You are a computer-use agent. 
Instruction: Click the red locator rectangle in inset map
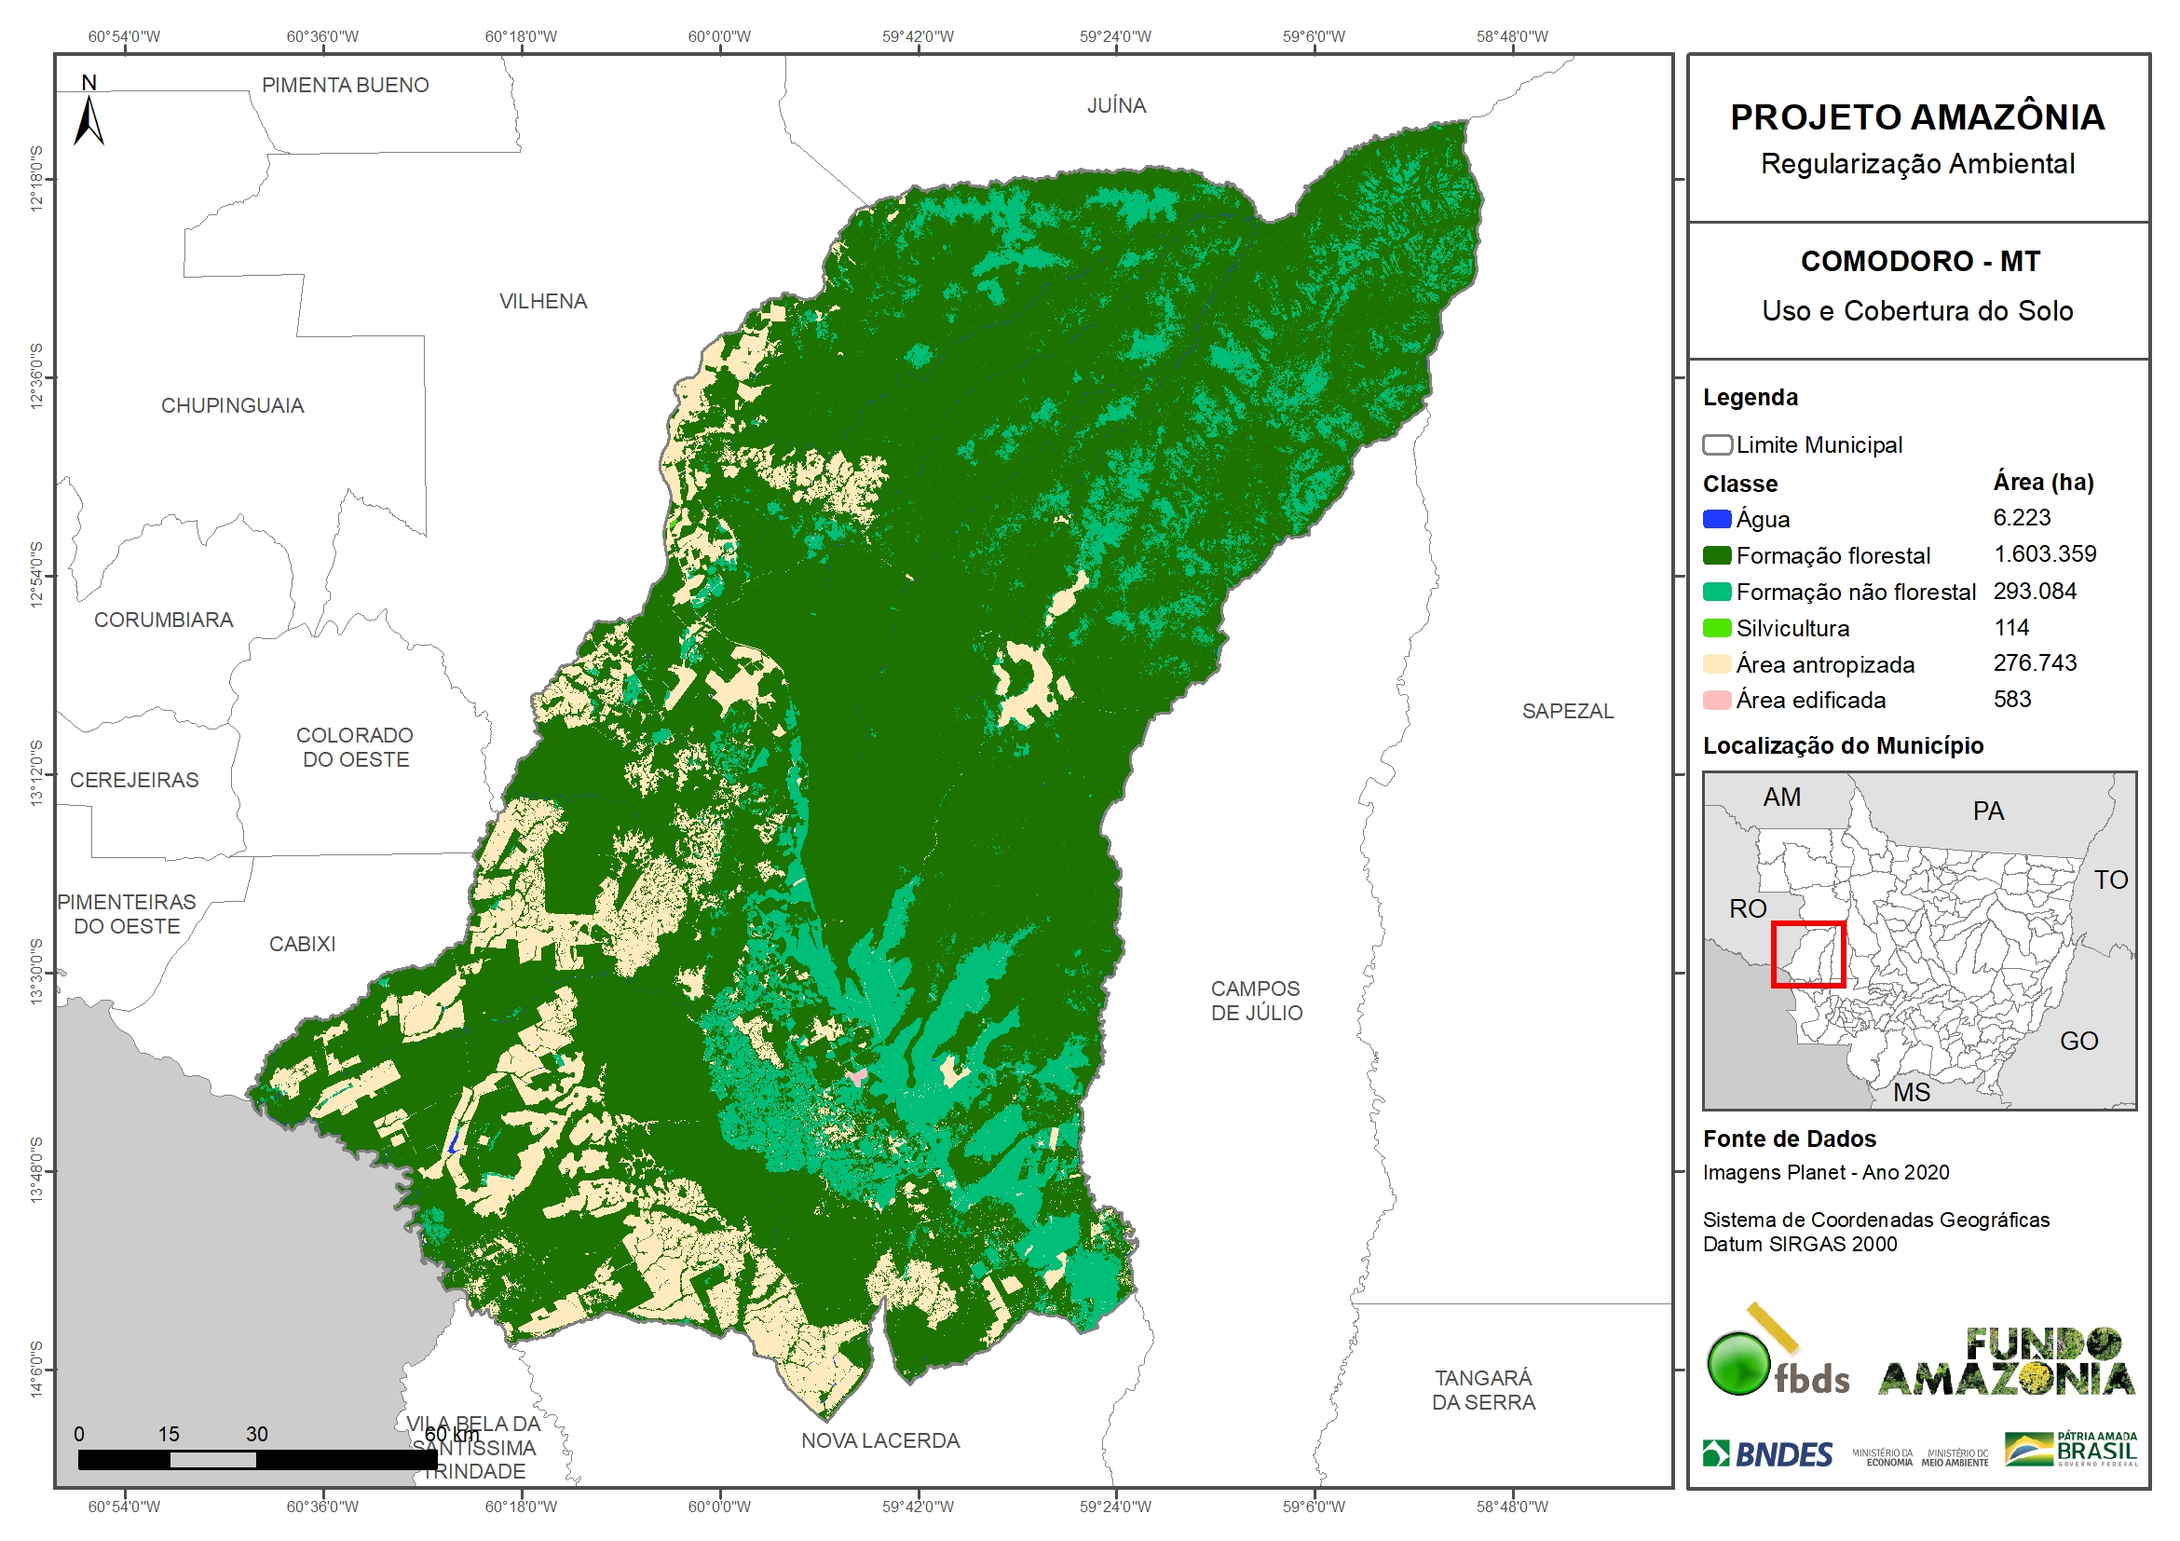1807,954
